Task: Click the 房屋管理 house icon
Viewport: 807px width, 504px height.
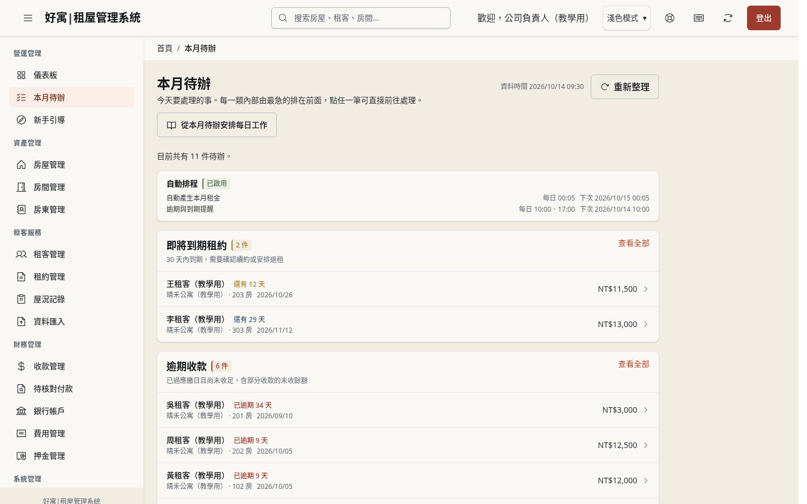Action: point(21,165)
